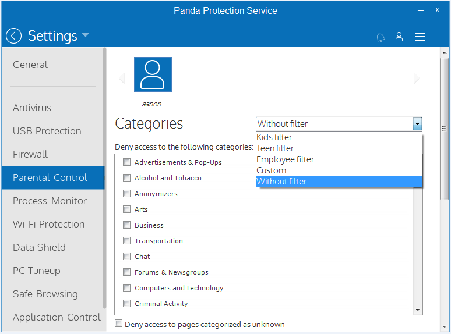The width and height of the screenshot is (451, 334).
Task: Open Process Monitor settings section
Action: tap(50, 201)
